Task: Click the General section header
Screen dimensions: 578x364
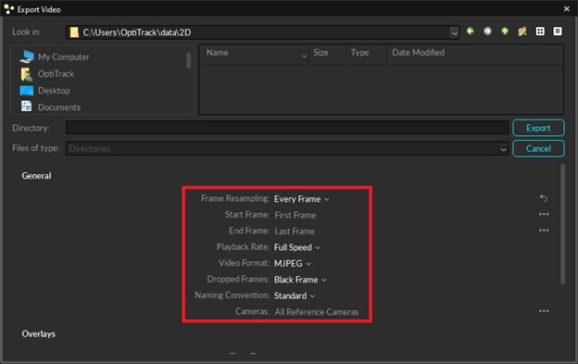Action: pos(36,176)
